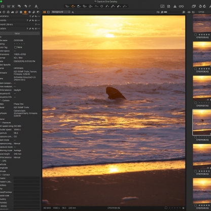Select the circular spot removal tool
This screenshot has width=211, height=211.
point(102,7)
